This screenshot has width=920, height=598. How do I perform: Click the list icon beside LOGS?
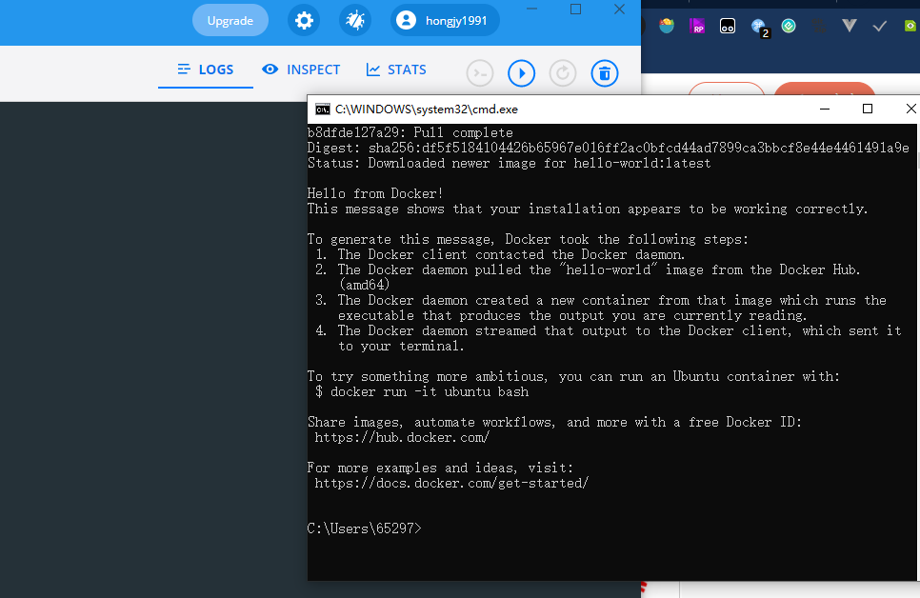click(183, 69)
